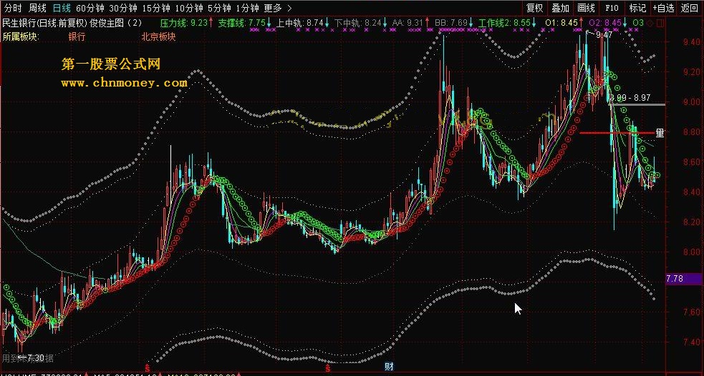The width and height of the screenshot is (704, 376).
Task: Switch to the 周线 weekly chart
Action: [x=37, y=8]
